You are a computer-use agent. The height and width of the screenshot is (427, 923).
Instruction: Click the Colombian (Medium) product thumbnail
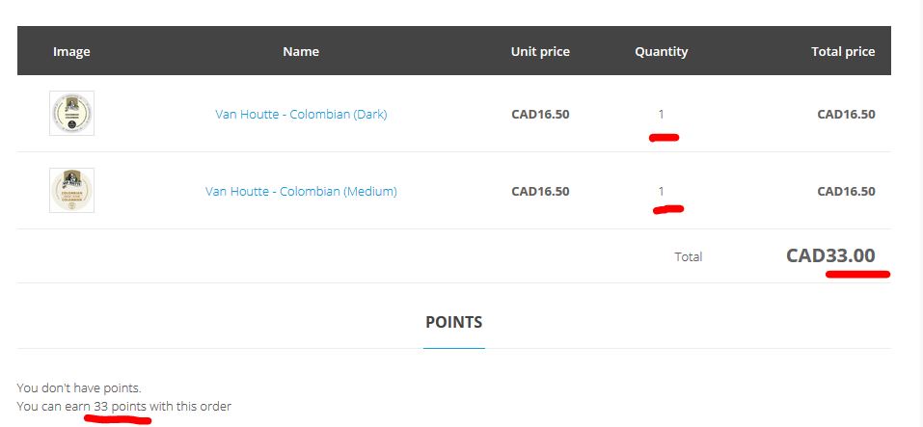click(71, 191)
